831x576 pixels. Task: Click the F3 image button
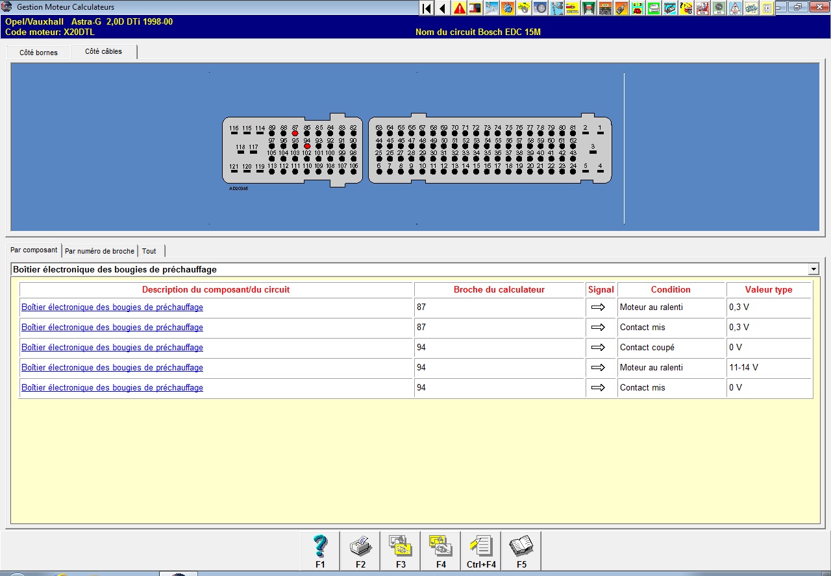point(401,551)
